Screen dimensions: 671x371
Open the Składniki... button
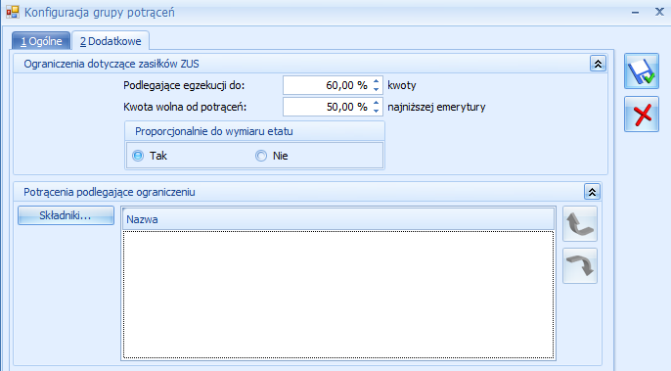click(66, 215)
